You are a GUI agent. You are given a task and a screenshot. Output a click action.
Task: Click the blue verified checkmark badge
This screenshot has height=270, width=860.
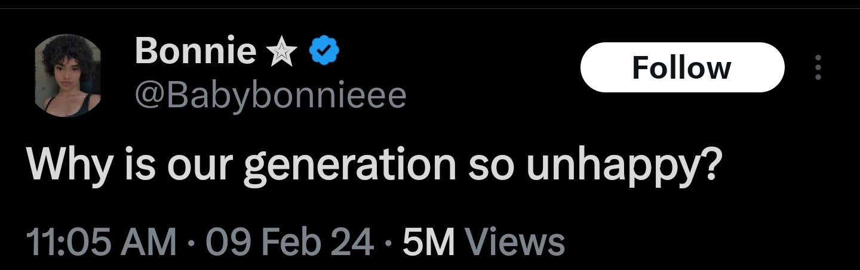point(324,52)
